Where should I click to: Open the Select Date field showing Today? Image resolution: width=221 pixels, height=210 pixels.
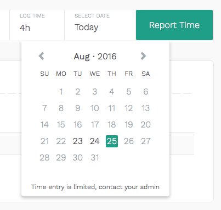pos(100,25)
